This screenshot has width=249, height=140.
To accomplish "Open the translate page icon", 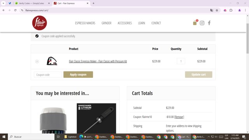I will 212,10.
